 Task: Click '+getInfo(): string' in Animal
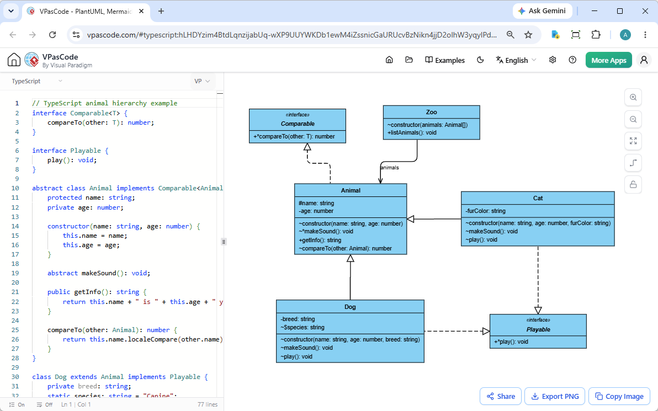click(x=320, y=241)
